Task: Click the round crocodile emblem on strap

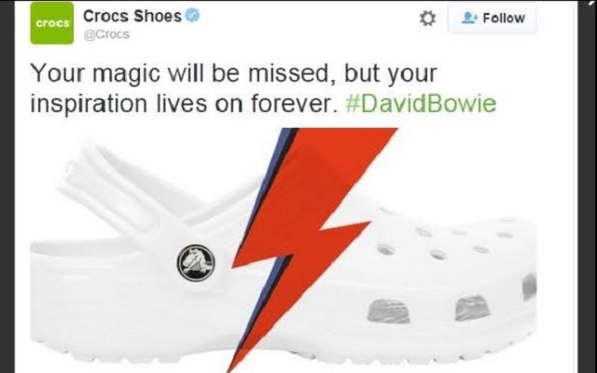Action: (x=196, y=263)
